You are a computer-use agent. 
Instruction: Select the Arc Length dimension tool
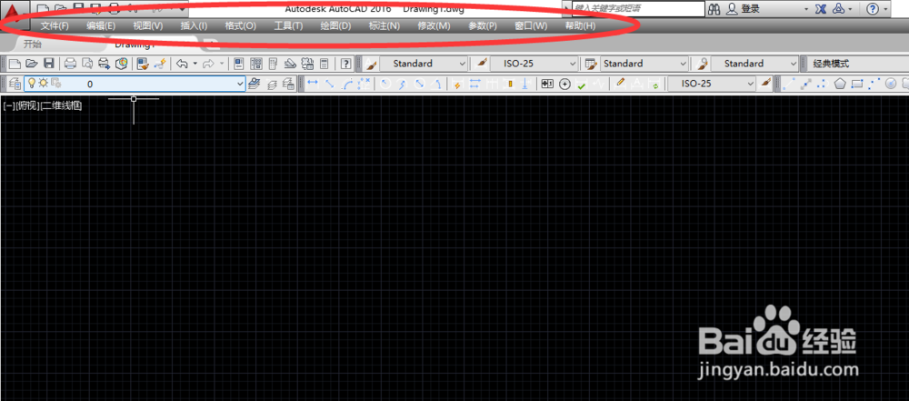tap(346, 84)
